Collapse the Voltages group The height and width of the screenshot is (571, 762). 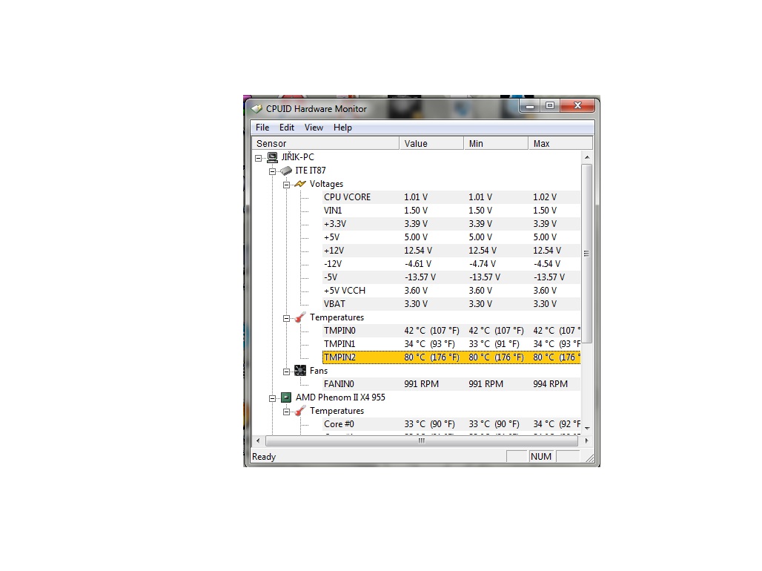(x=287, y=185)
